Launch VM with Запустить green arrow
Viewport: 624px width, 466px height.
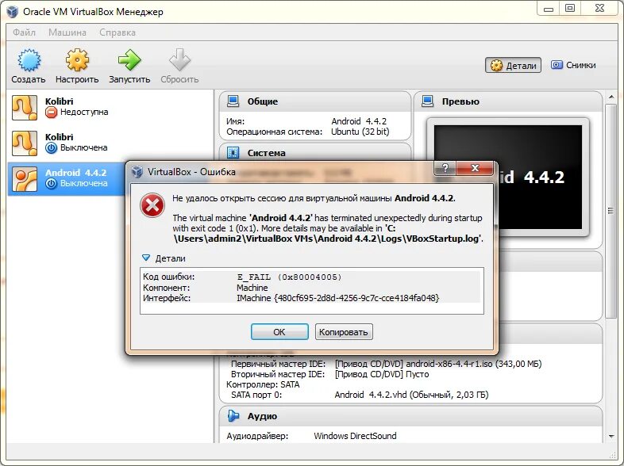[x=129, y=60]
